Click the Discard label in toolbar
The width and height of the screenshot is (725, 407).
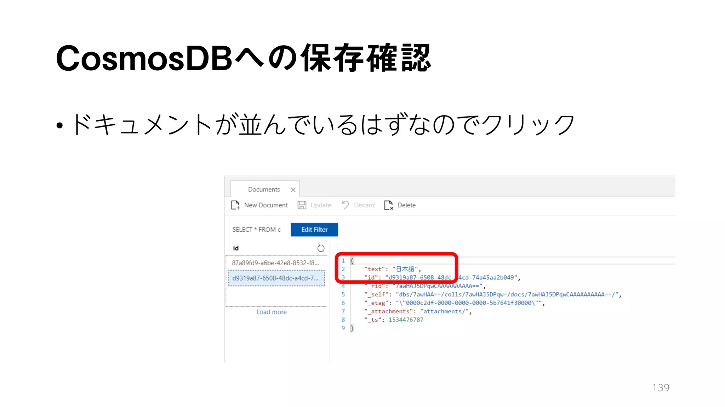364,205
